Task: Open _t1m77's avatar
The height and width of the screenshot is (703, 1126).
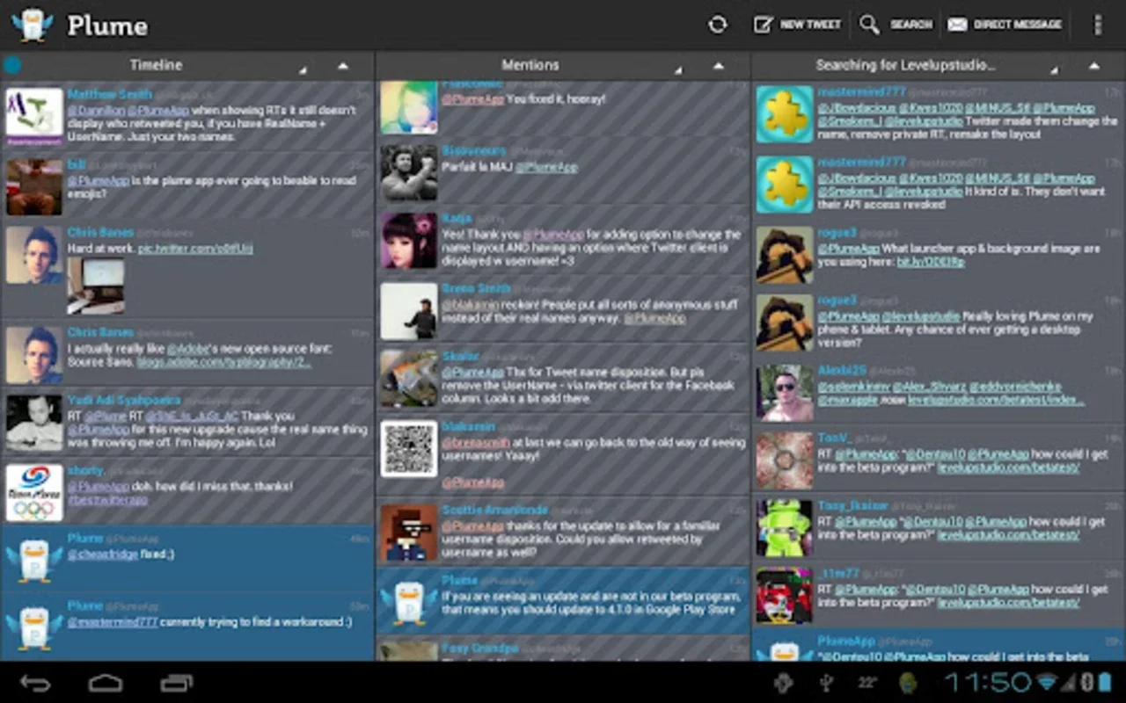Action: pyautogui.click(x=785, y=596)
